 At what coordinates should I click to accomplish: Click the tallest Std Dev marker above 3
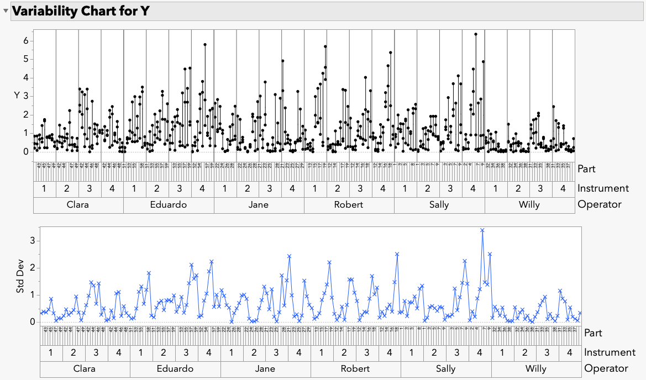pos(482,229)
